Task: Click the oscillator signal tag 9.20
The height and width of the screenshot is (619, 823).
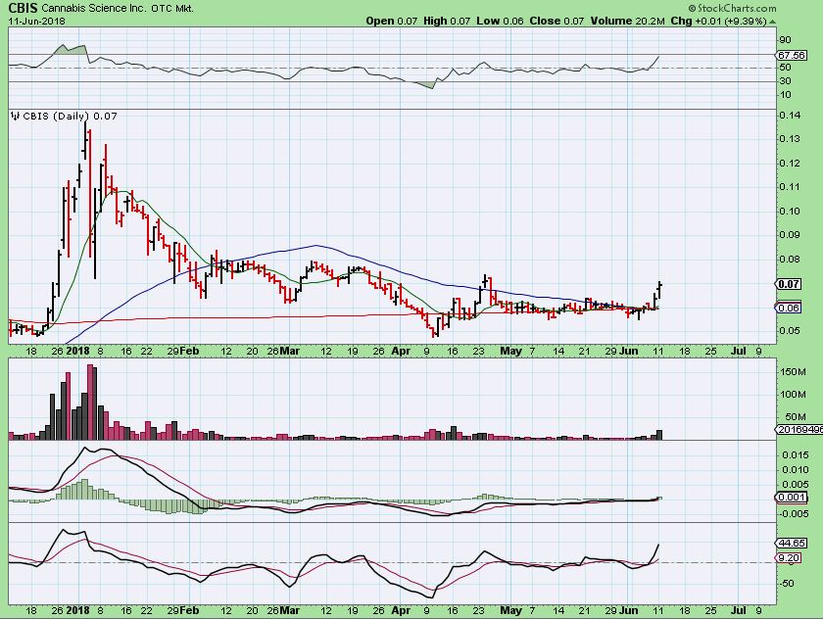Action: [x=789, y=557]
